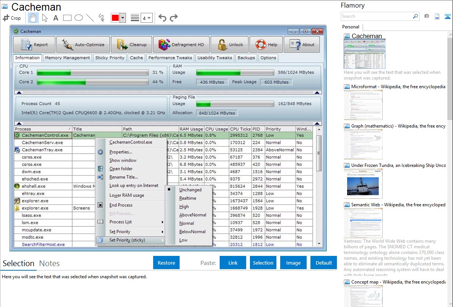Click left blue triangle above Process table
The width and height of the screenshot is (453, 307).
(19, 123)
